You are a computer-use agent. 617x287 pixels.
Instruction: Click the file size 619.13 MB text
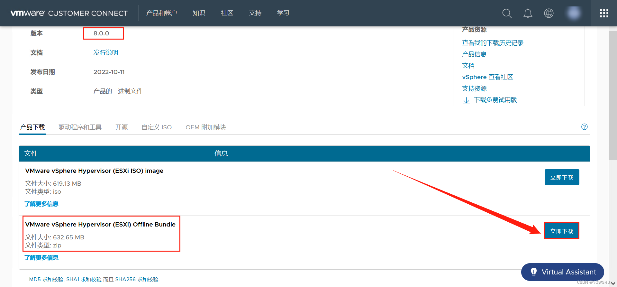[53, 183]
